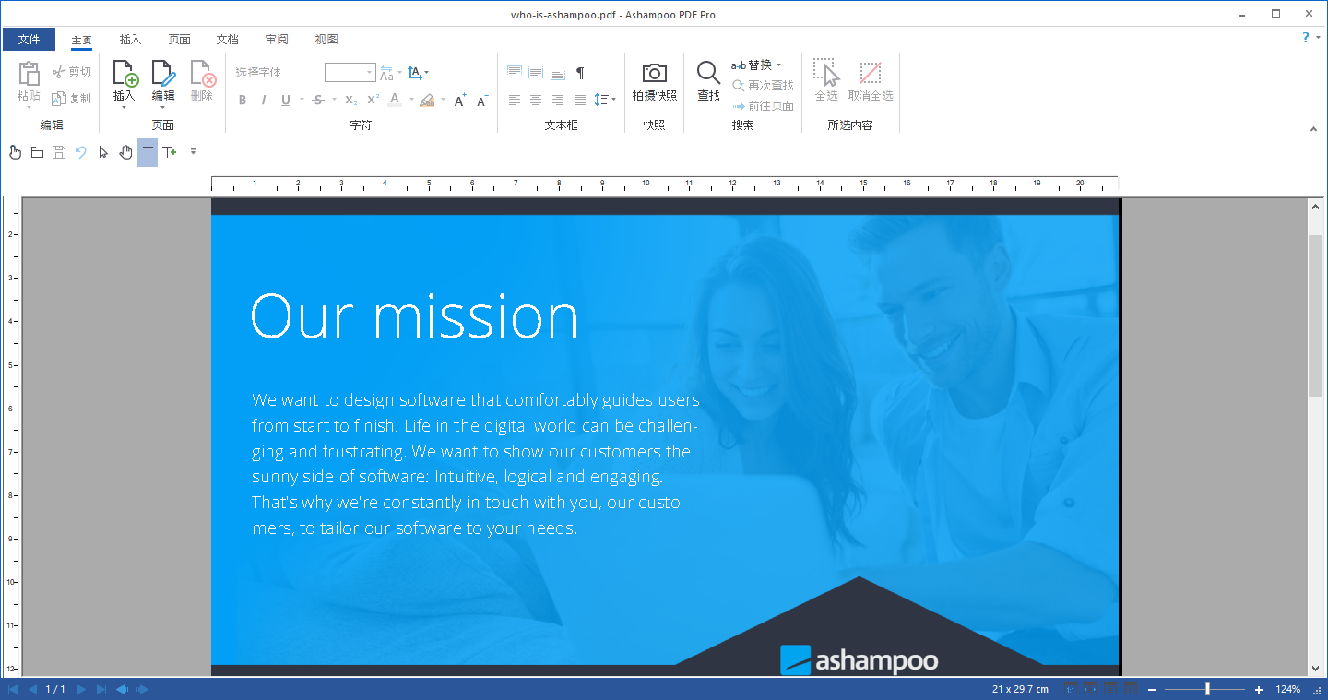Click the font color A swatch
Viewport: 1328px width, 700px height.
pyautogui.click(x=395, y=100)
